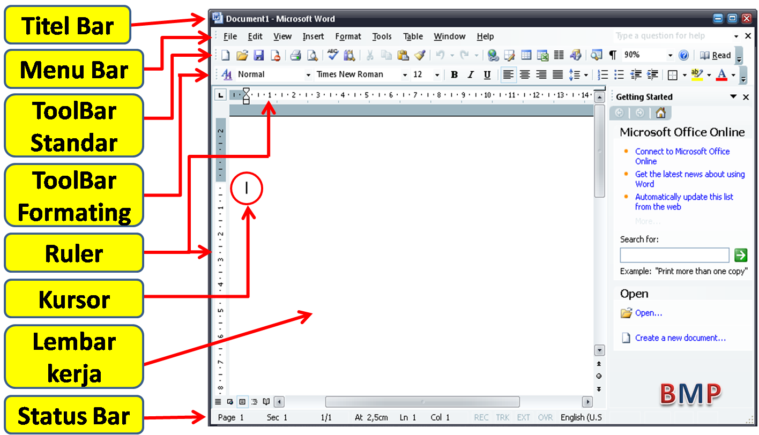The width and height of the screenshot is (759, 435).
Task: Open the 90% zoom dropdown
Action: point(670,55)
